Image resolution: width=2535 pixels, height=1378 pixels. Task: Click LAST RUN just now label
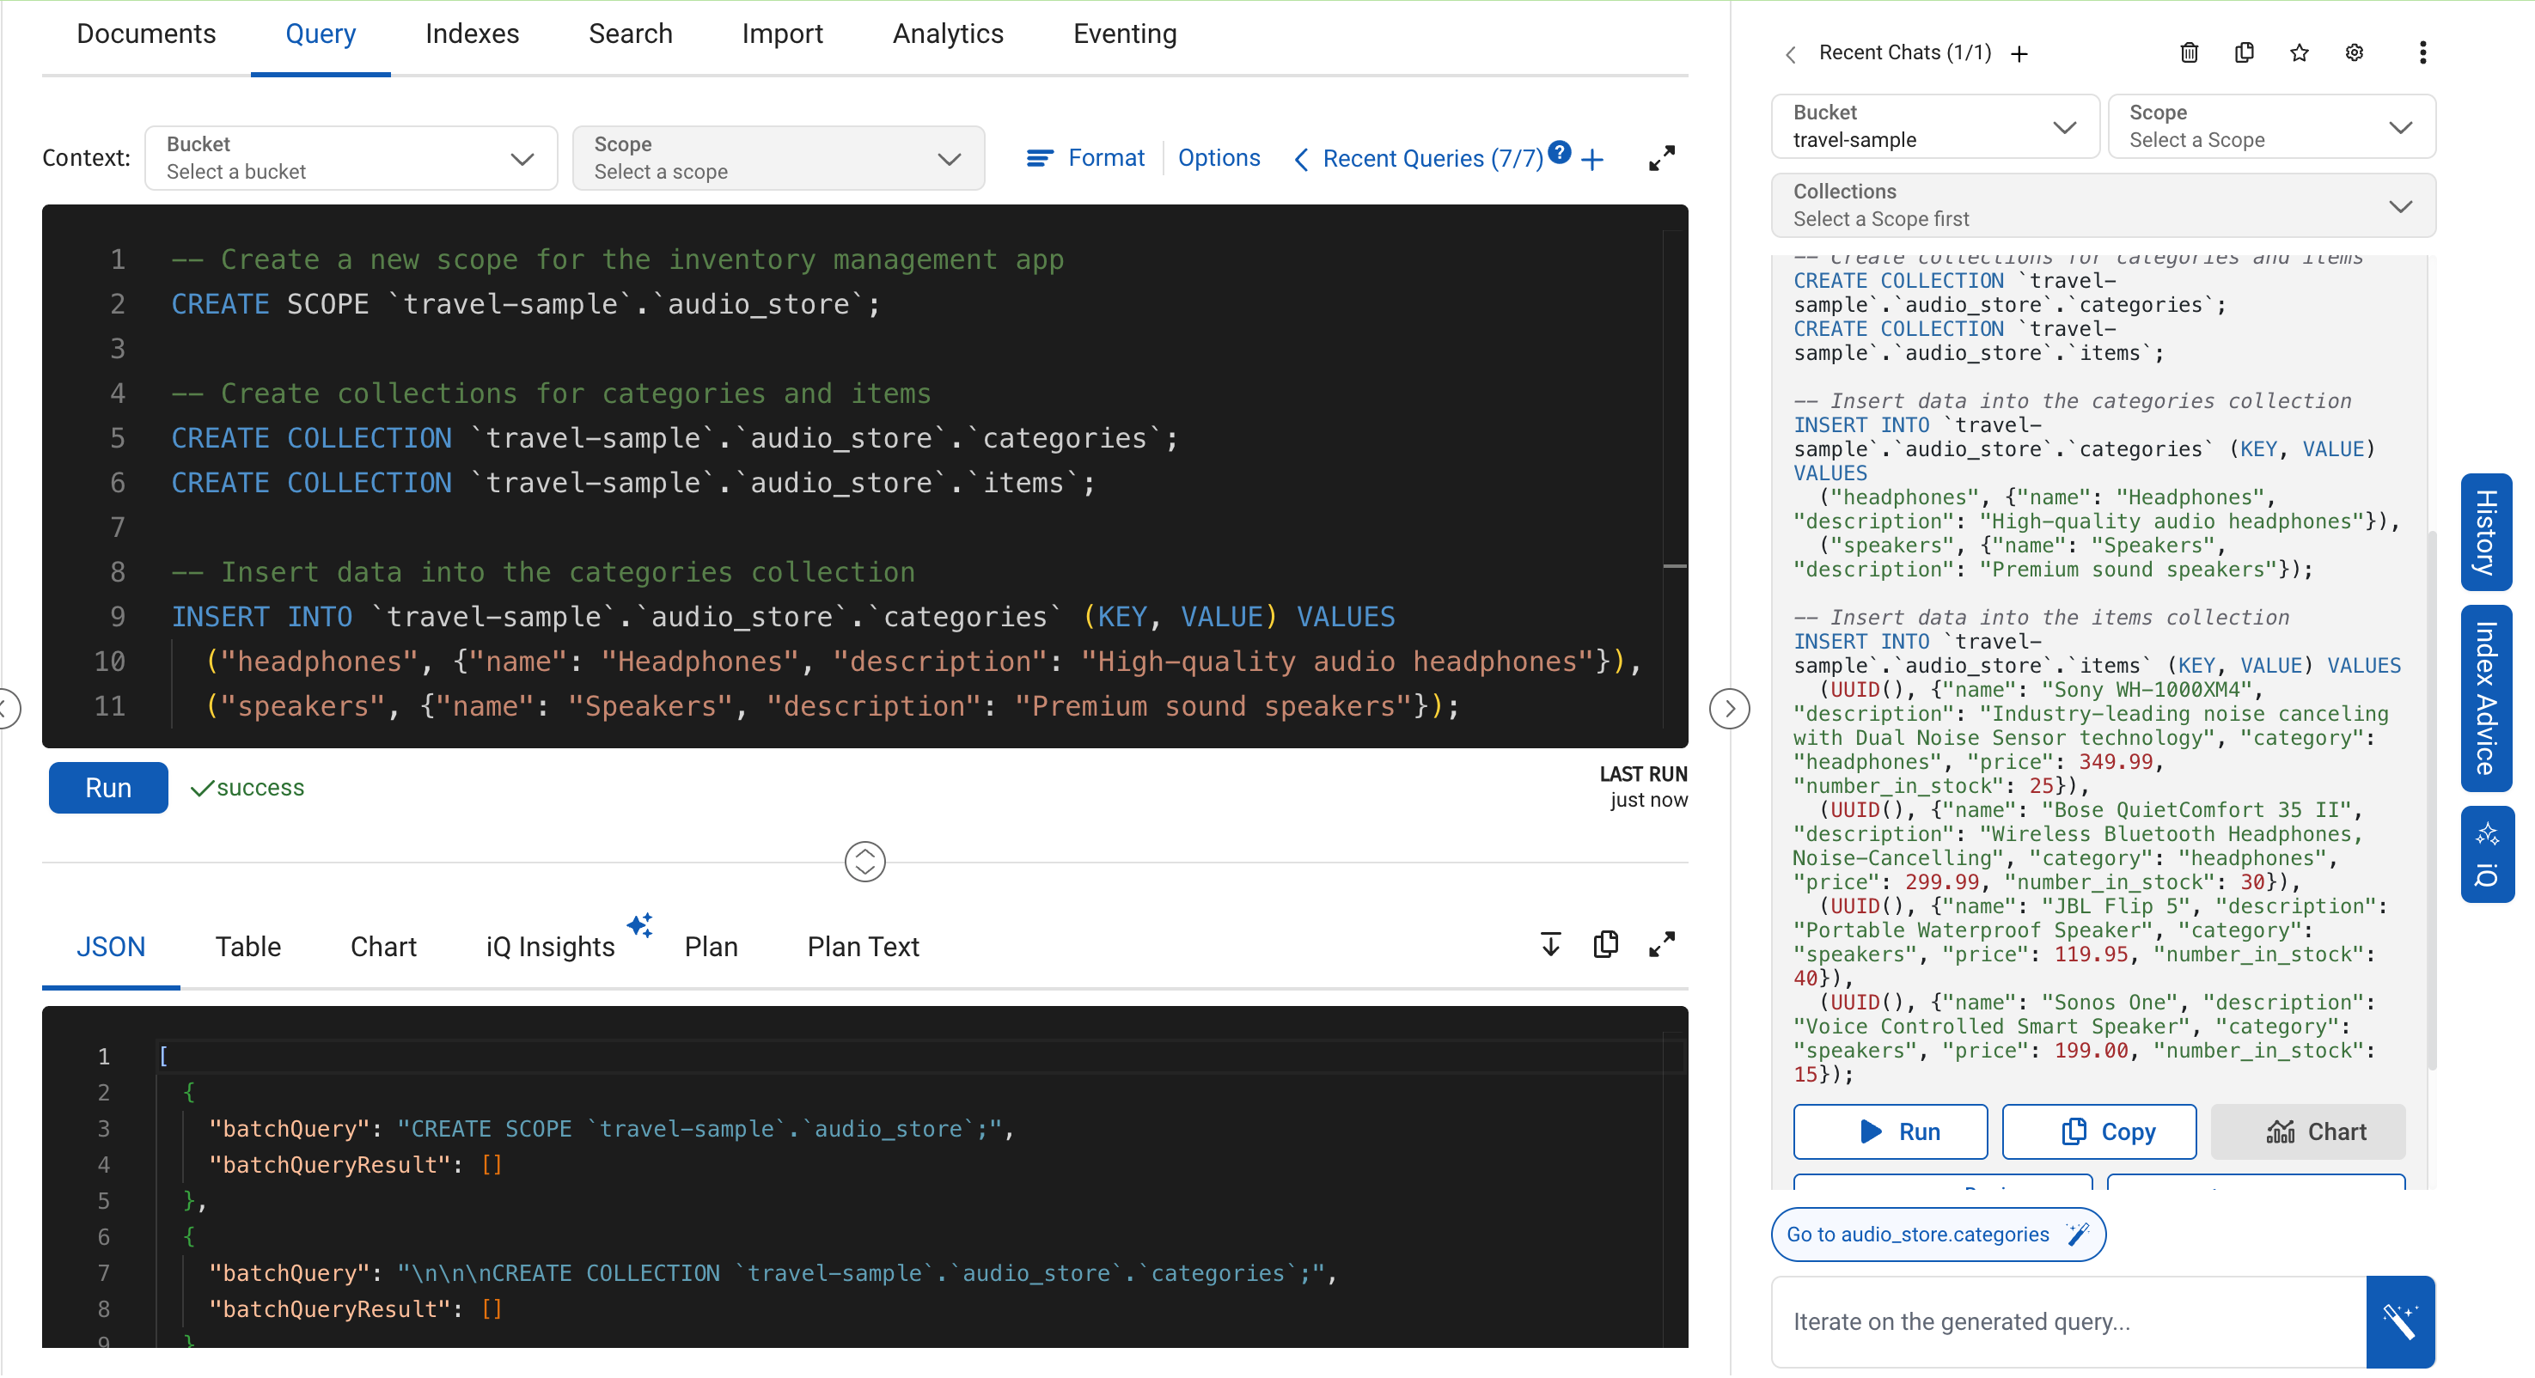point(1642,787)
